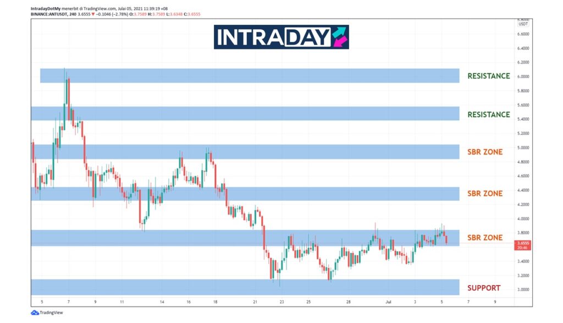
Task: Click the 6.4000 price axis label
Action: [523, 48]
